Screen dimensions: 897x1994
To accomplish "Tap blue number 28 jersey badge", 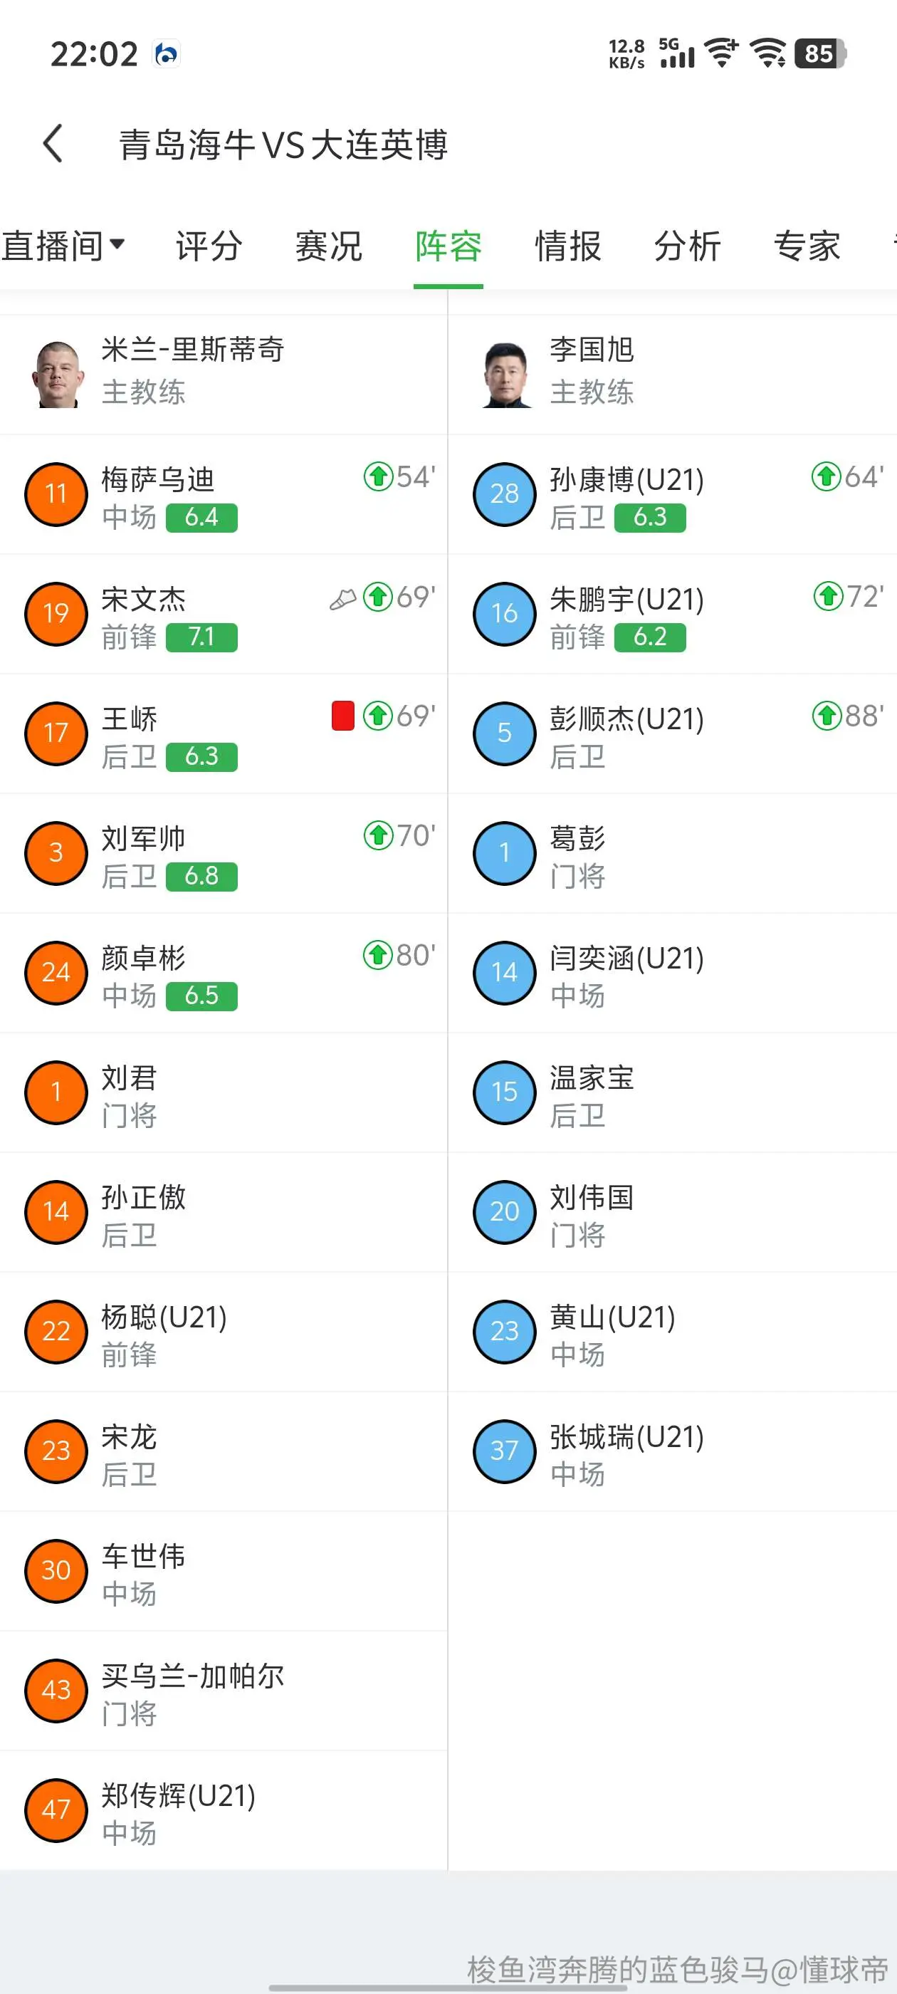I will tap(505, 494).
